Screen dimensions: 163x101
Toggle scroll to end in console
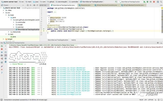click(6, 56)
